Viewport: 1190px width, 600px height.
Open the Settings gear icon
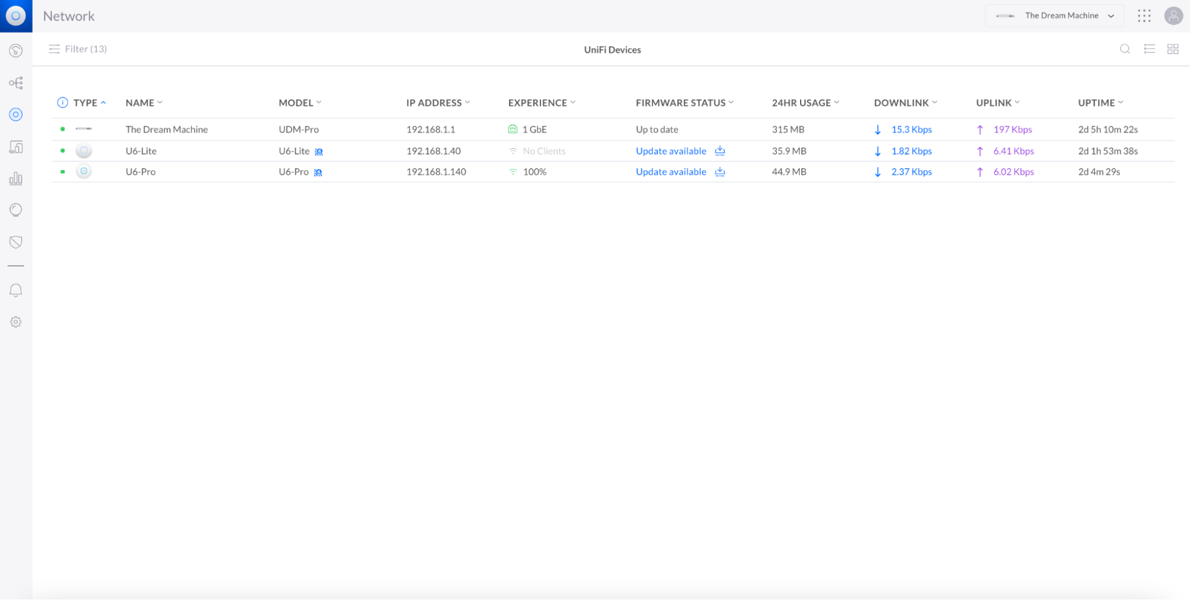(x=16, y=322)
